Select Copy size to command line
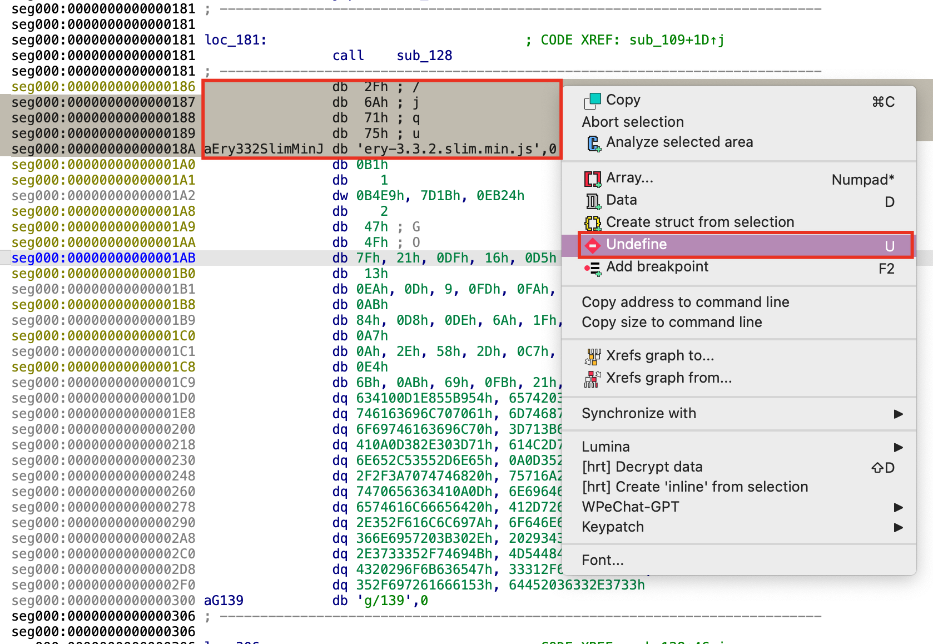The image size is (933, 644). point(672,322)
